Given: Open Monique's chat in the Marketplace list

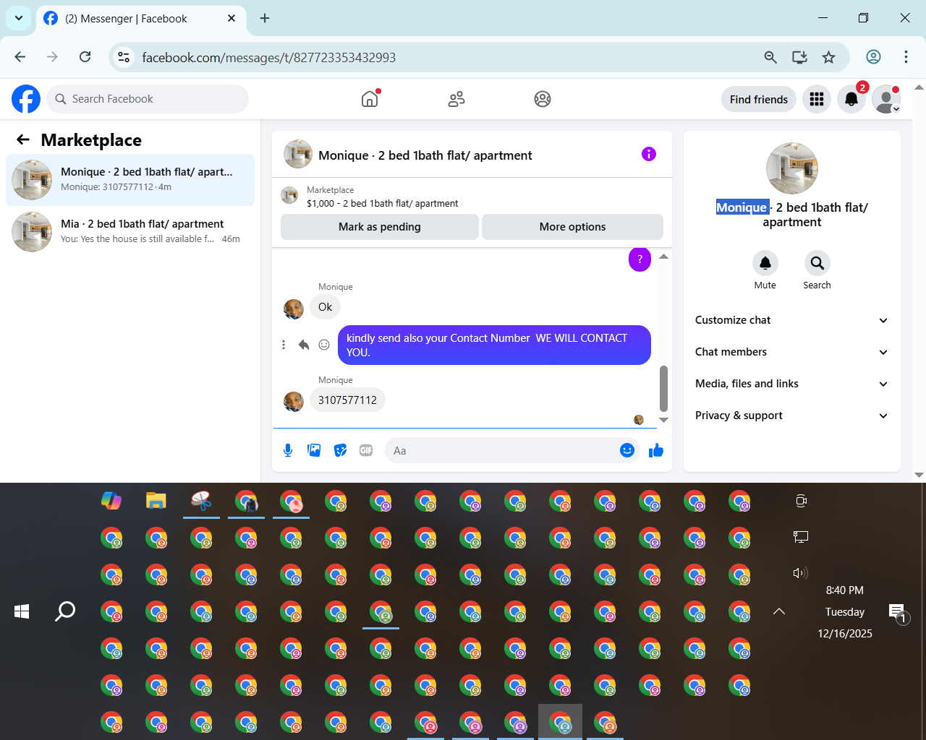Looking at the screenshot, I should coord(130,180).
